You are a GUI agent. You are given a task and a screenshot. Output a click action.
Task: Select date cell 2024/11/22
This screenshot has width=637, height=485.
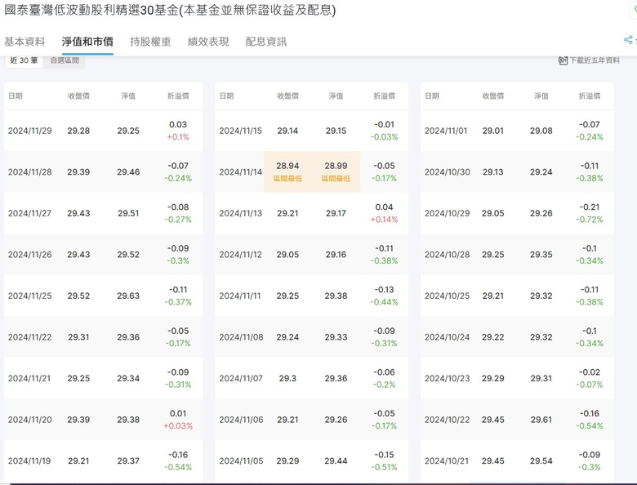[30, 337]
